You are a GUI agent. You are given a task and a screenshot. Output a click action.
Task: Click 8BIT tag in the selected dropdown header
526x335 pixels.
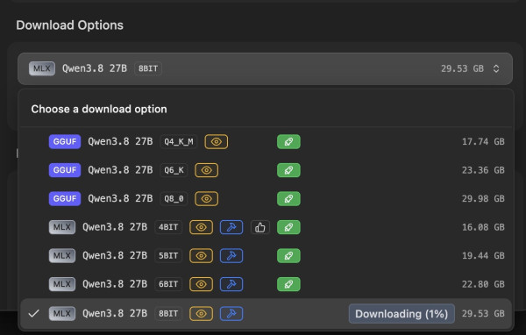148,68
